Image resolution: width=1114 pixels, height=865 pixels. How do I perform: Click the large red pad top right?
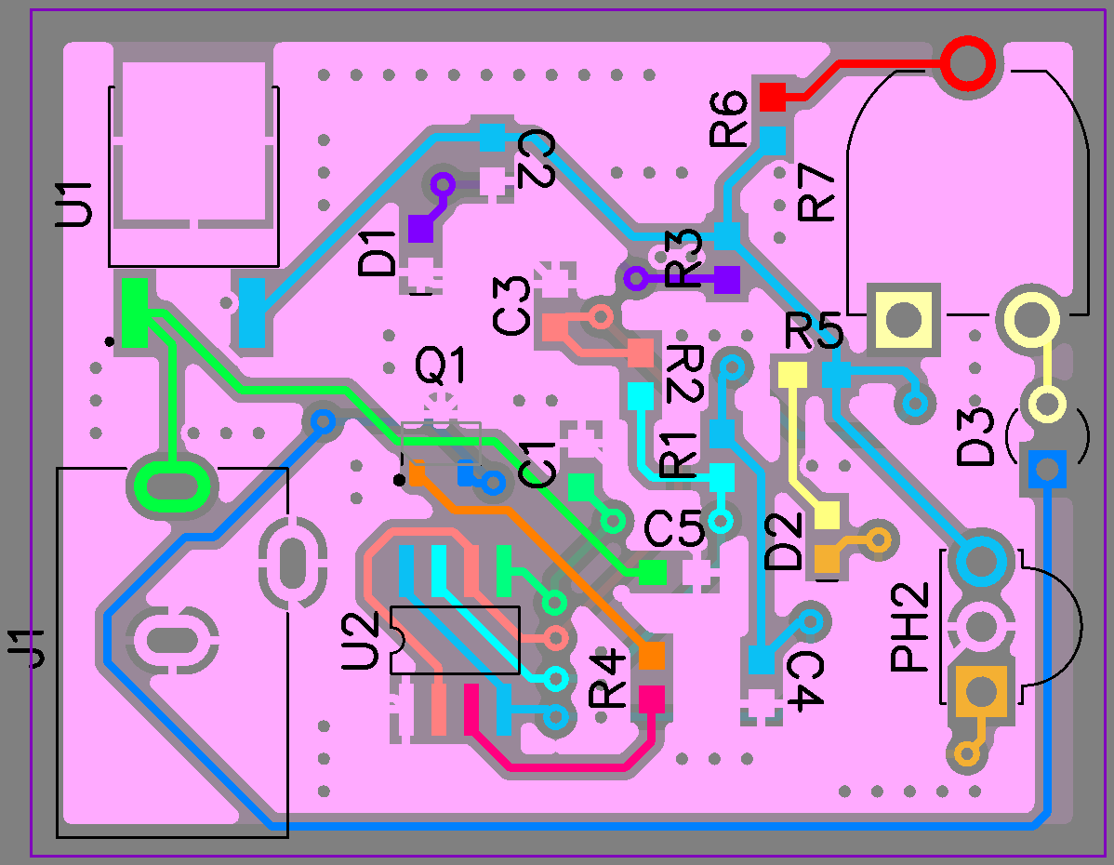pos(969,65)
